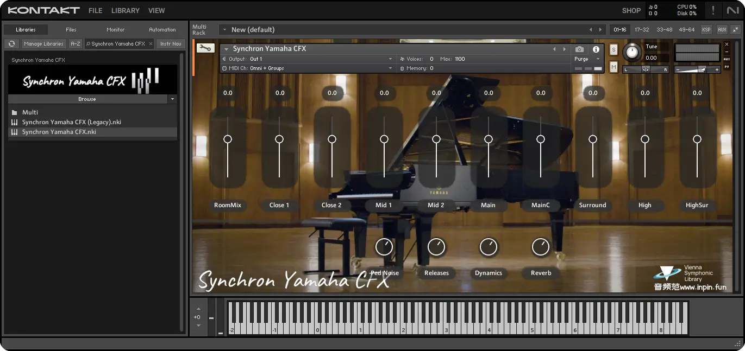The image size is (745, 351).
Task: Open the FILE menu
Action: coord(96,10)
